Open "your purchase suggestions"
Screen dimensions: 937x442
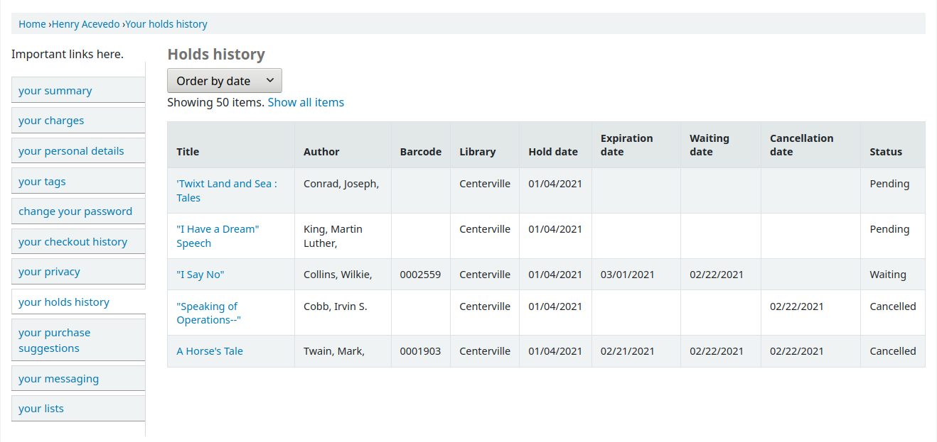[x=55, y=340]
